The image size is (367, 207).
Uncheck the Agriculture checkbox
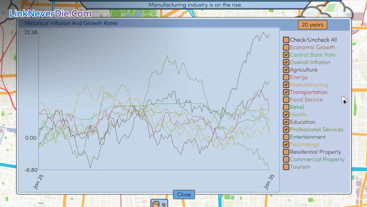tap(286, 70)
